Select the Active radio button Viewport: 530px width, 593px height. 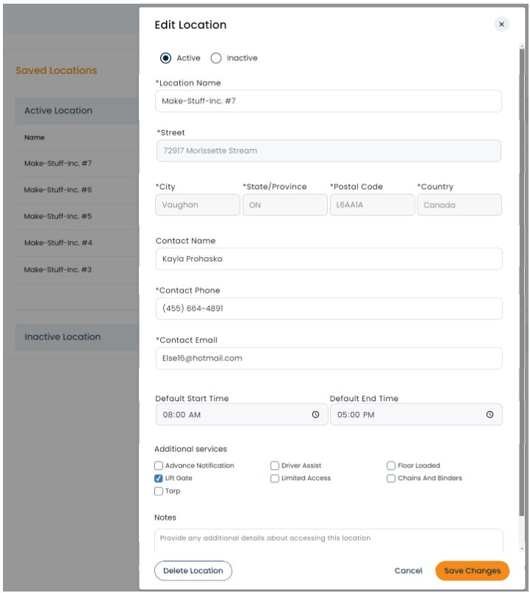pos(166,58)
